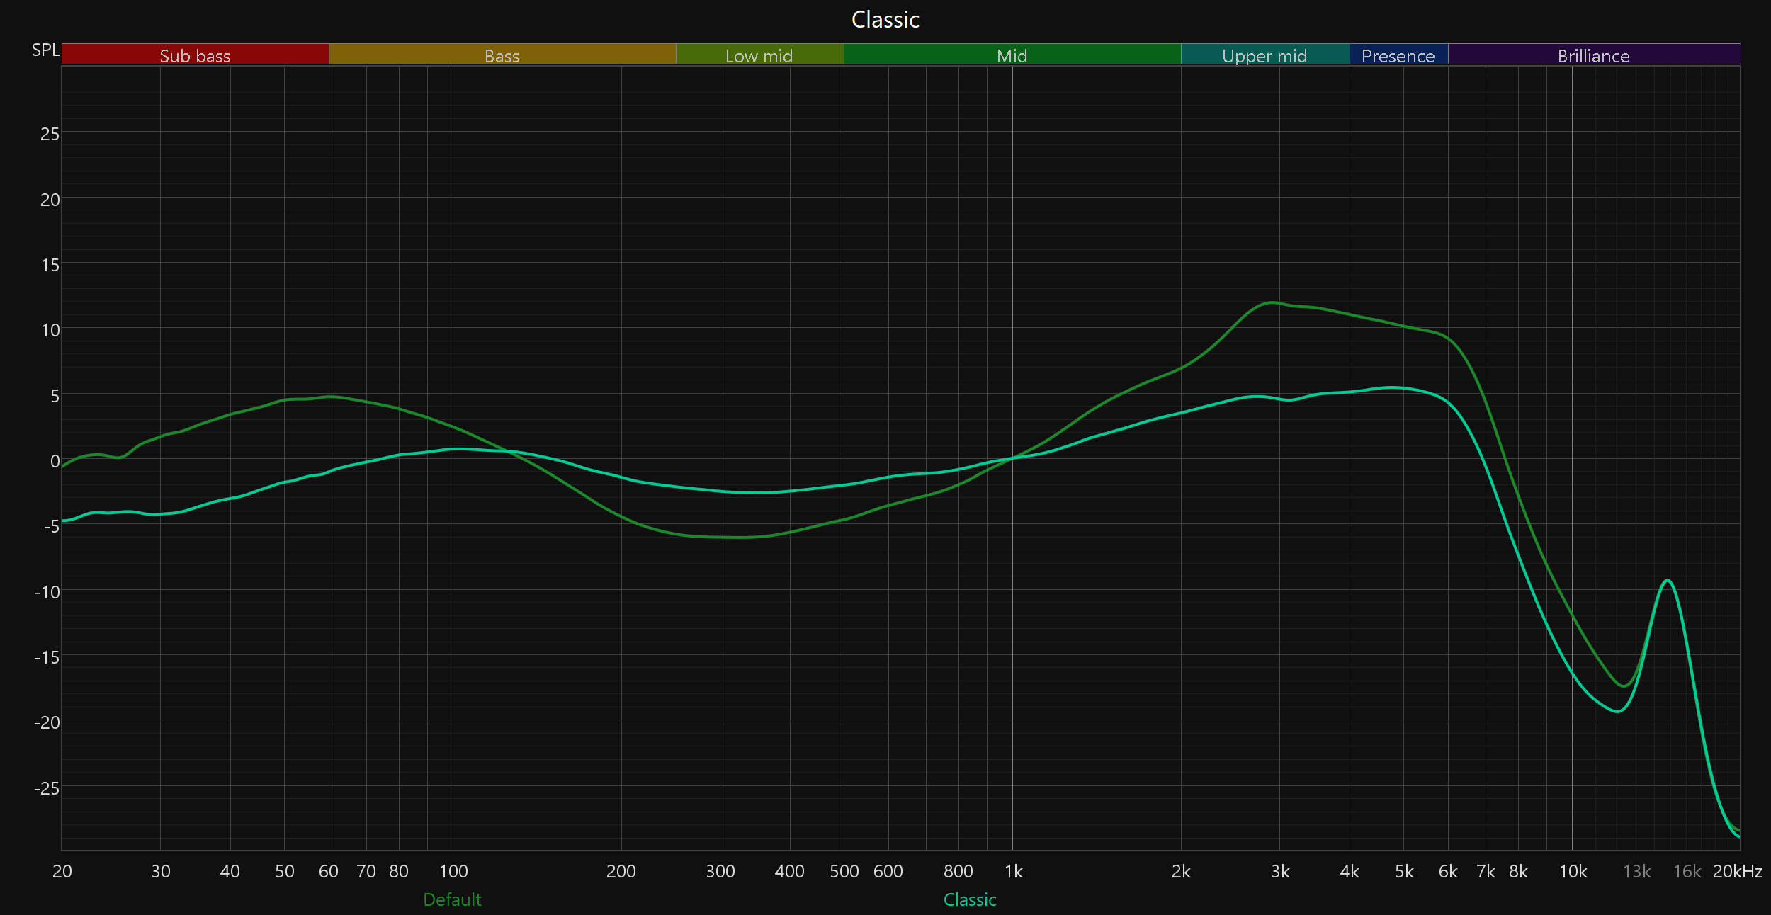Screen dimensions: 1771x915
Task: Click the 3k frequency tick label
Action: 1280,871
